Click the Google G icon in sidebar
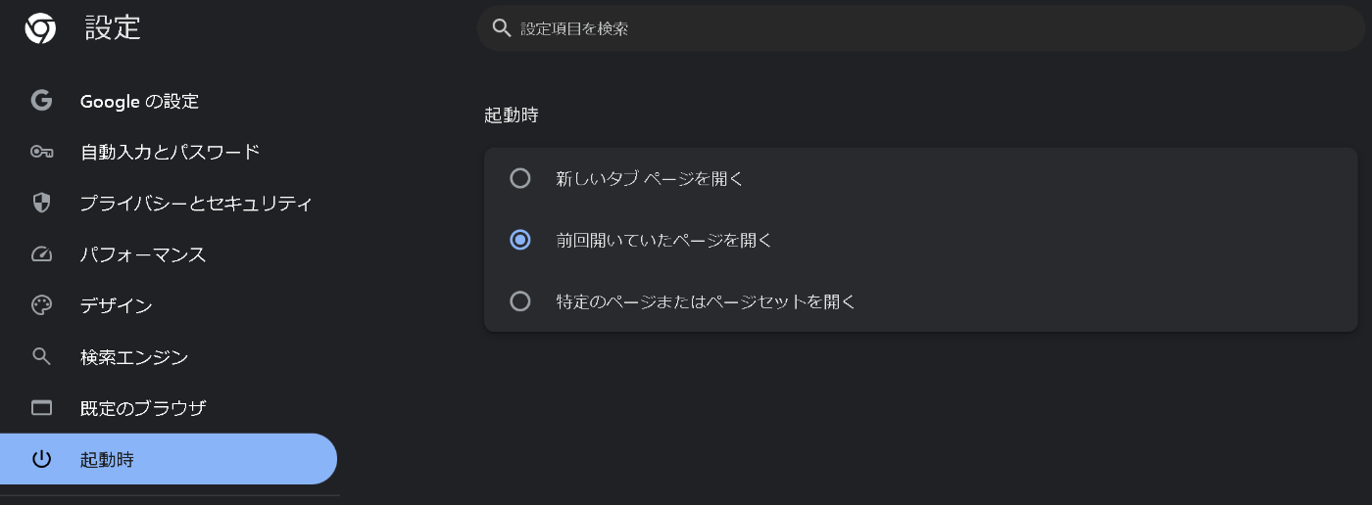This screenshot has width=1372, height=505. [x=41, y=101]
